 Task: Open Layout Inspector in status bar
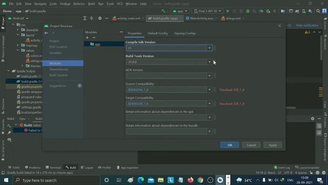point(307,168)
